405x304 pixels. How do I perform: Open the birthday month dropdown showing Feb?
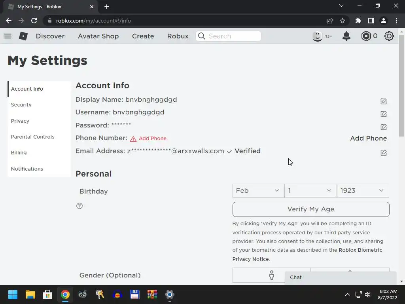click(x=258, y=191)
